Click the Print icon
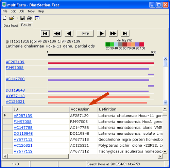The width and height of the screenshot is (170, 168). tap(29, 18)
